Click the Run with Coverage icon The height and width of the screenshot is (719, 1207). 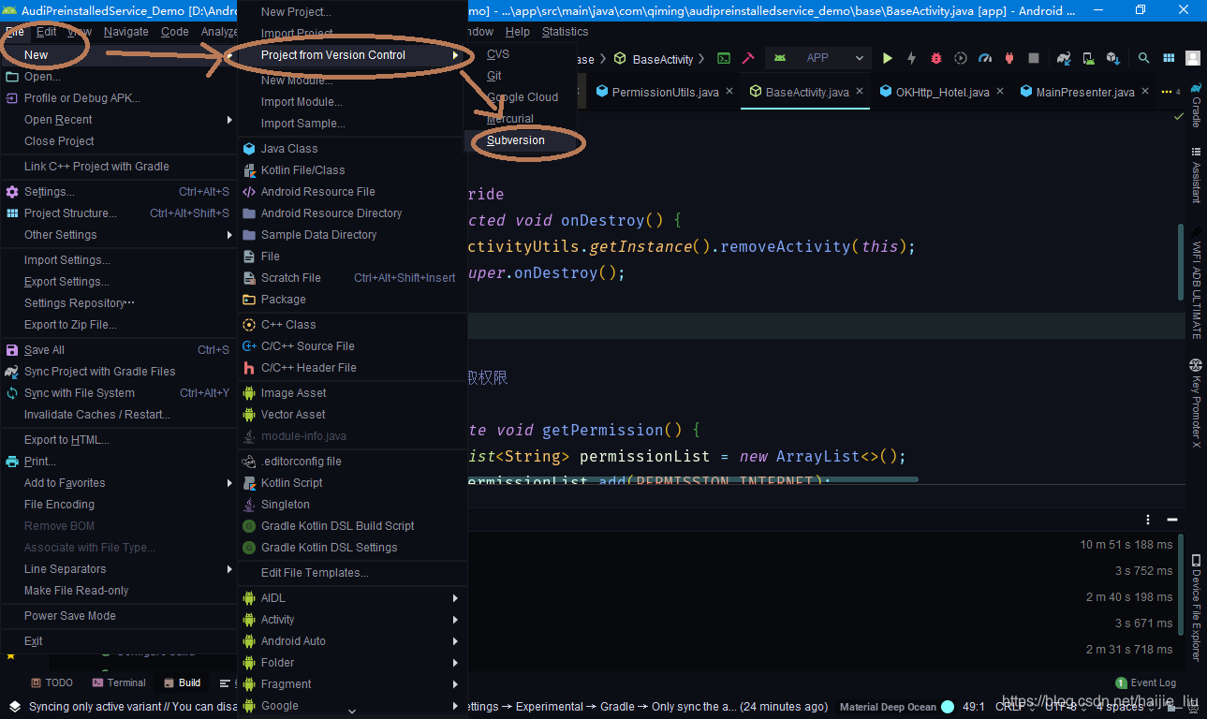pyautogui.click(x=960, y=58)
